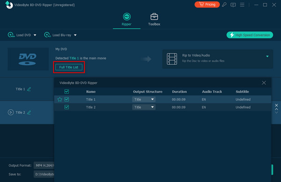Screen dimensions: 281x182
Task: Move Title 2 up with arrow
Action: [x=276, y=109]
